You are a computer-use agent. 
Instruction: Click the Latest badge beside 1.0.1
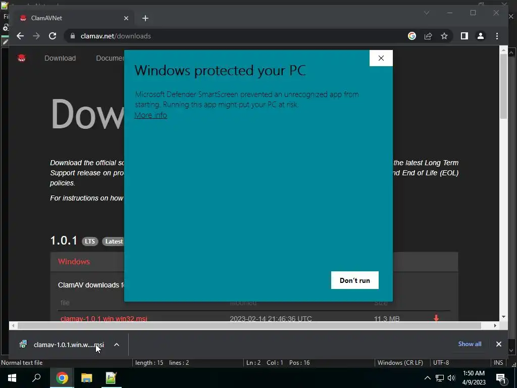pyautogui.click(x=113, y=241)
